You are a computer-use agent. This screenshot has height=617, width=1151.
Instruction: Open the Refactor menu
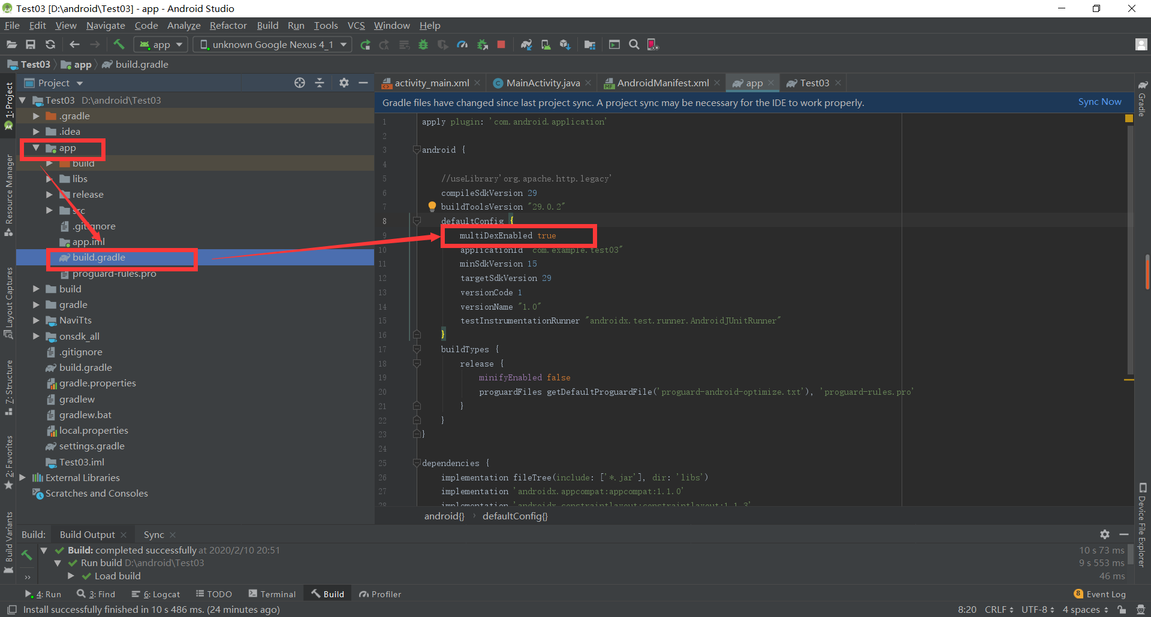click(228, 25)
